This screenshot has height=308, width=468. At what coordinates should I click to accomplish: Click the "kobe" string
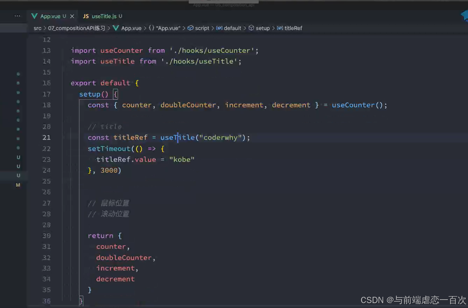pos(182,159)
